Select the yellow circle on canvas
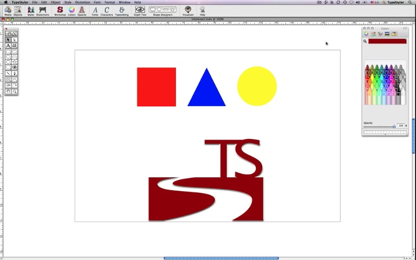The height and width of the screenshot is (260, 416). [257, 86]
